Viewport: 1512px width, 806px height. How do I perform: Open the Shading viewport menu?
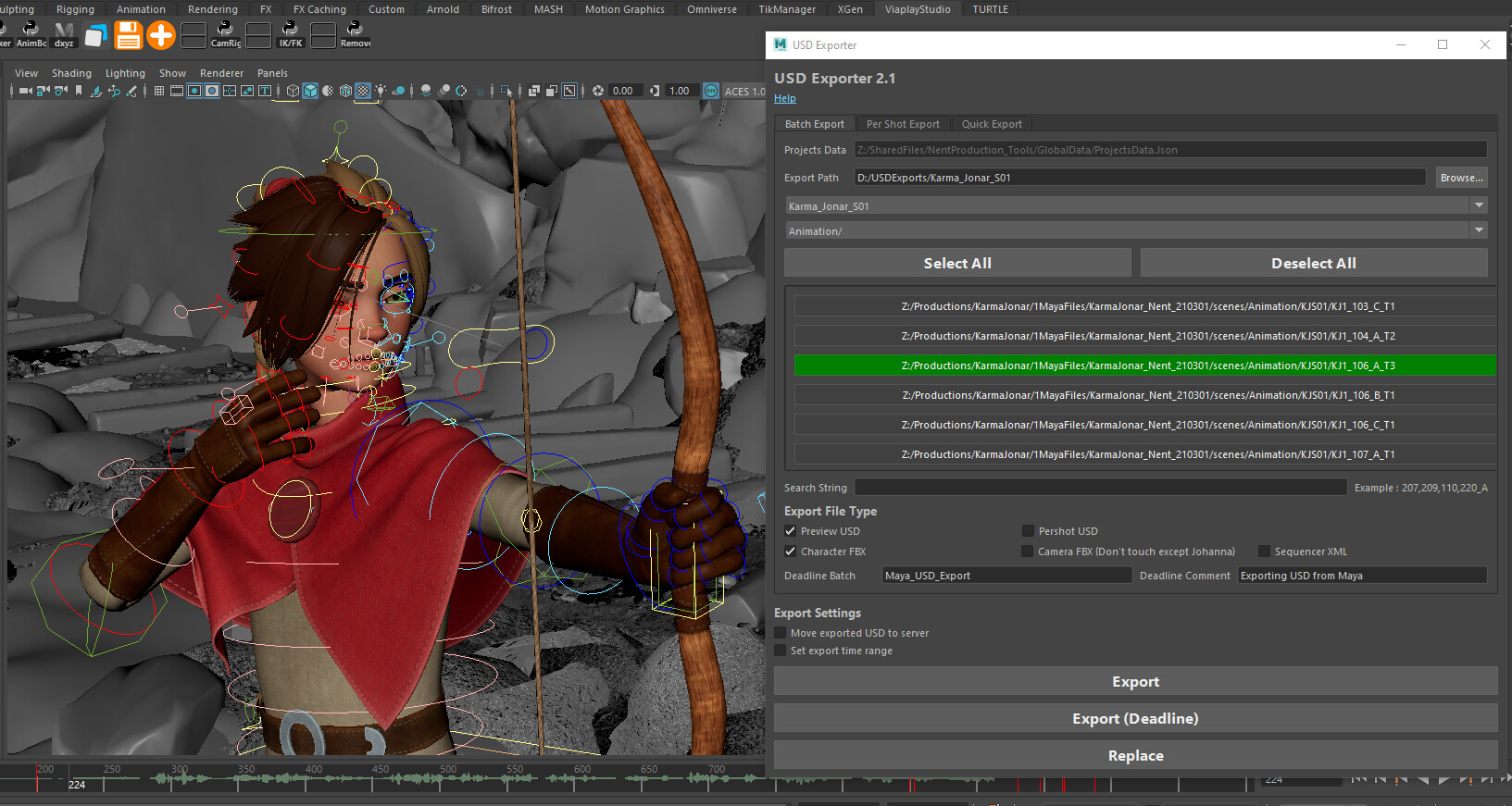click(x=71, y=73)
